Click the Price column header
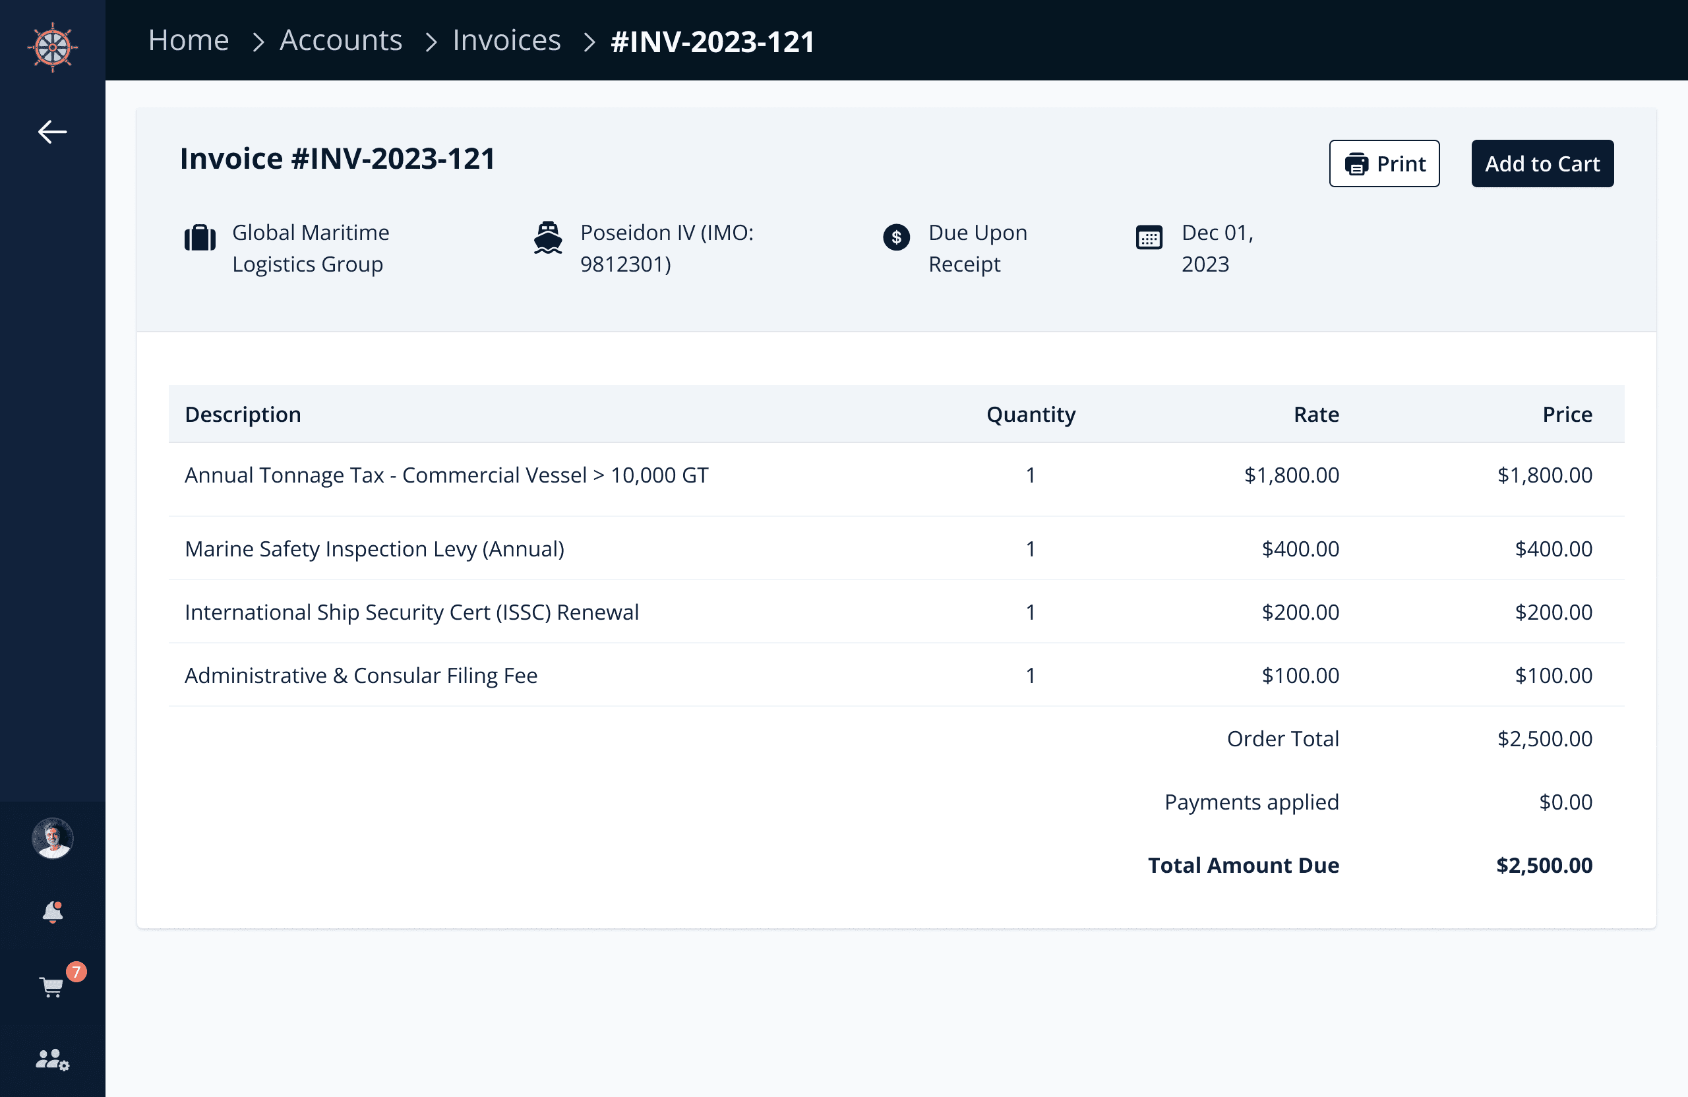This screenshot has height=1097, width=1688. tap(1567, 414)
